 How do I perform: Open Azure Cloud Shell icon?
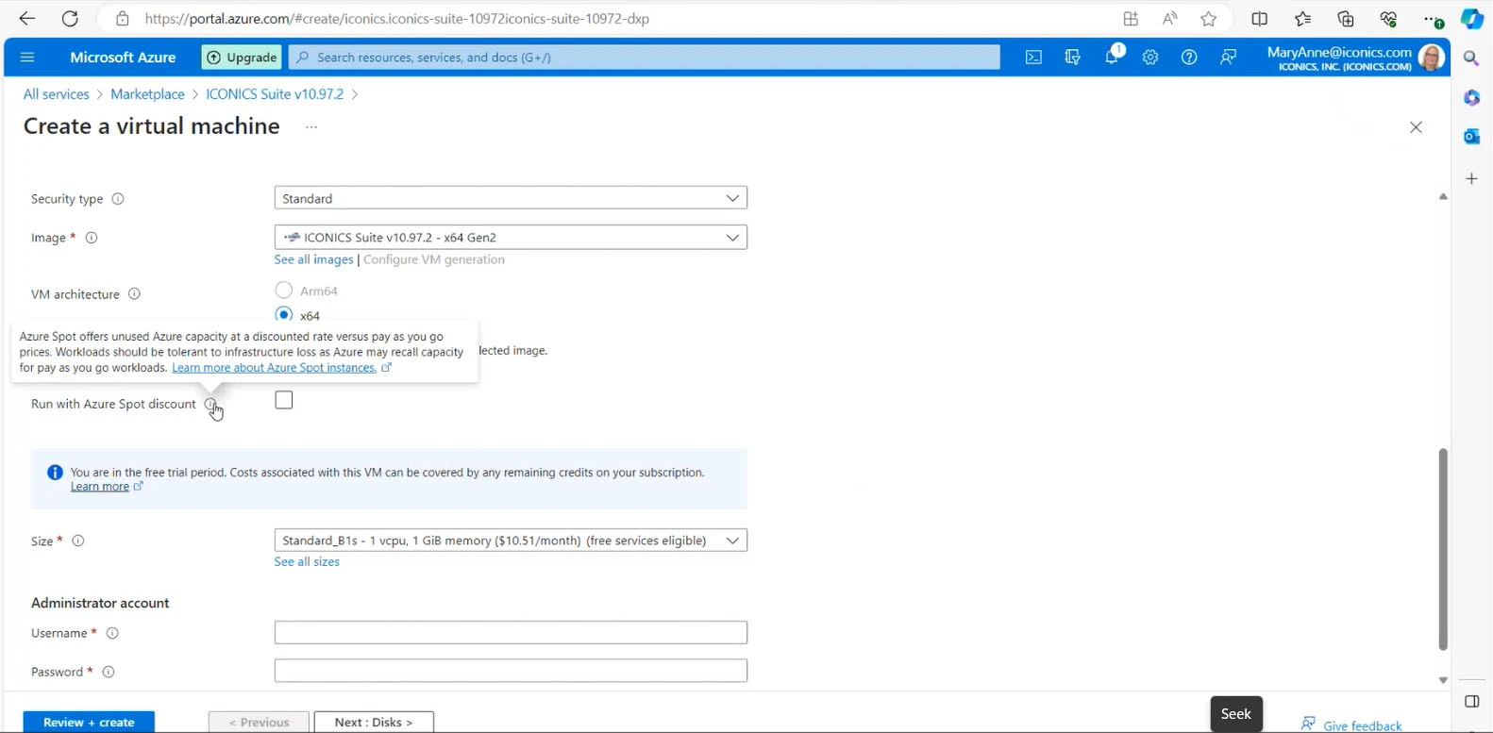point(1033,58)
